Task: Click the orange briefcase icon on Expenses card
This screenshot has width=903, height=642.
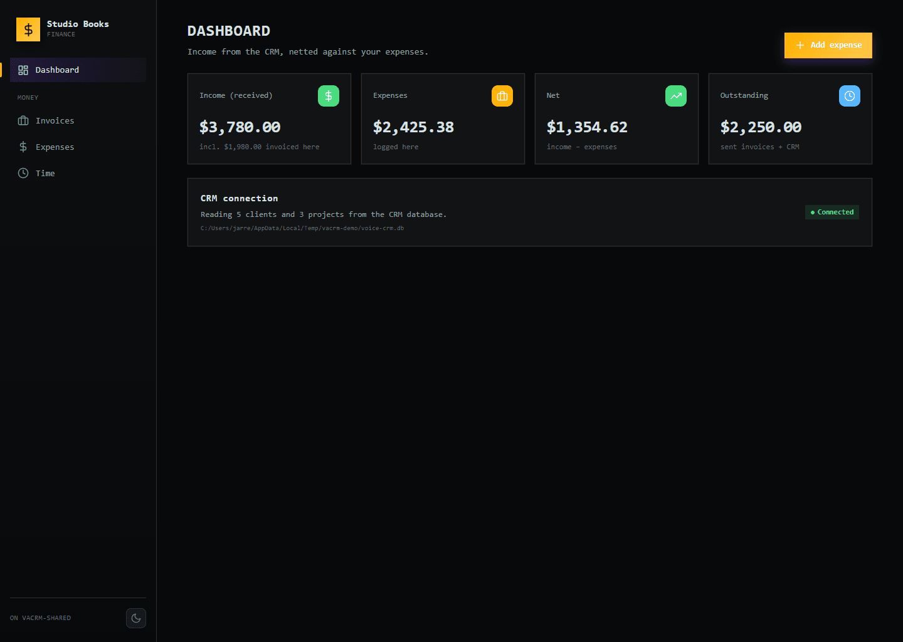Action: [502, 96]
